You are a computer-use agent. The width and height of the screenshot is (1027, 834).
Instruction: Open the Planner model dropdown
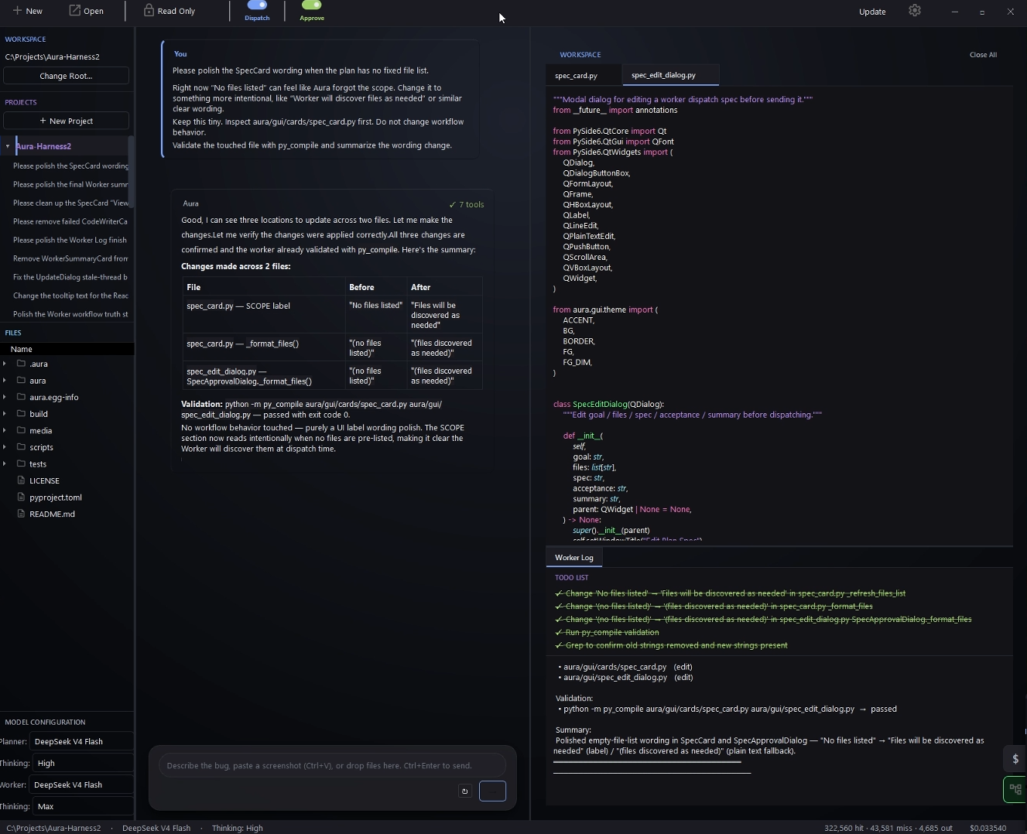click(81, 741)
